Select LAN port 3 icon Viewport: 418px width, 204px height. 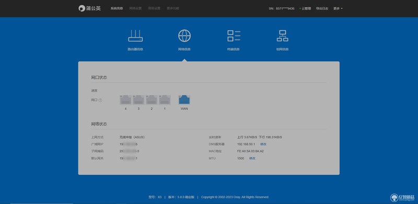point(138,100)
